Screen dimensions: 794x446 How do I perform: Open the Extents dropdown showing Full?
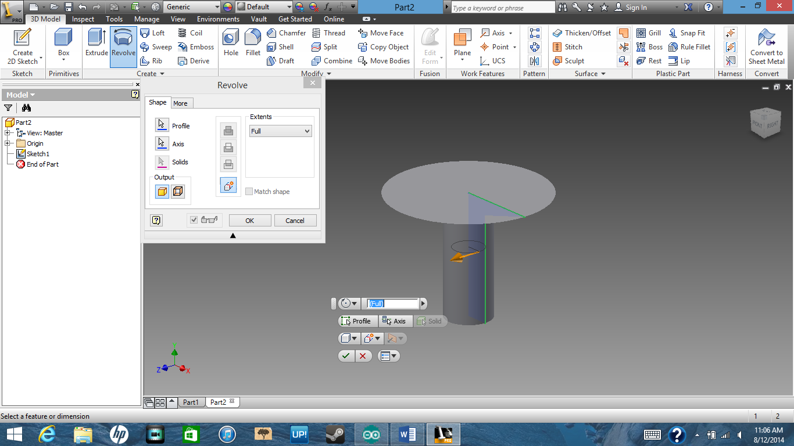point(280,131)
